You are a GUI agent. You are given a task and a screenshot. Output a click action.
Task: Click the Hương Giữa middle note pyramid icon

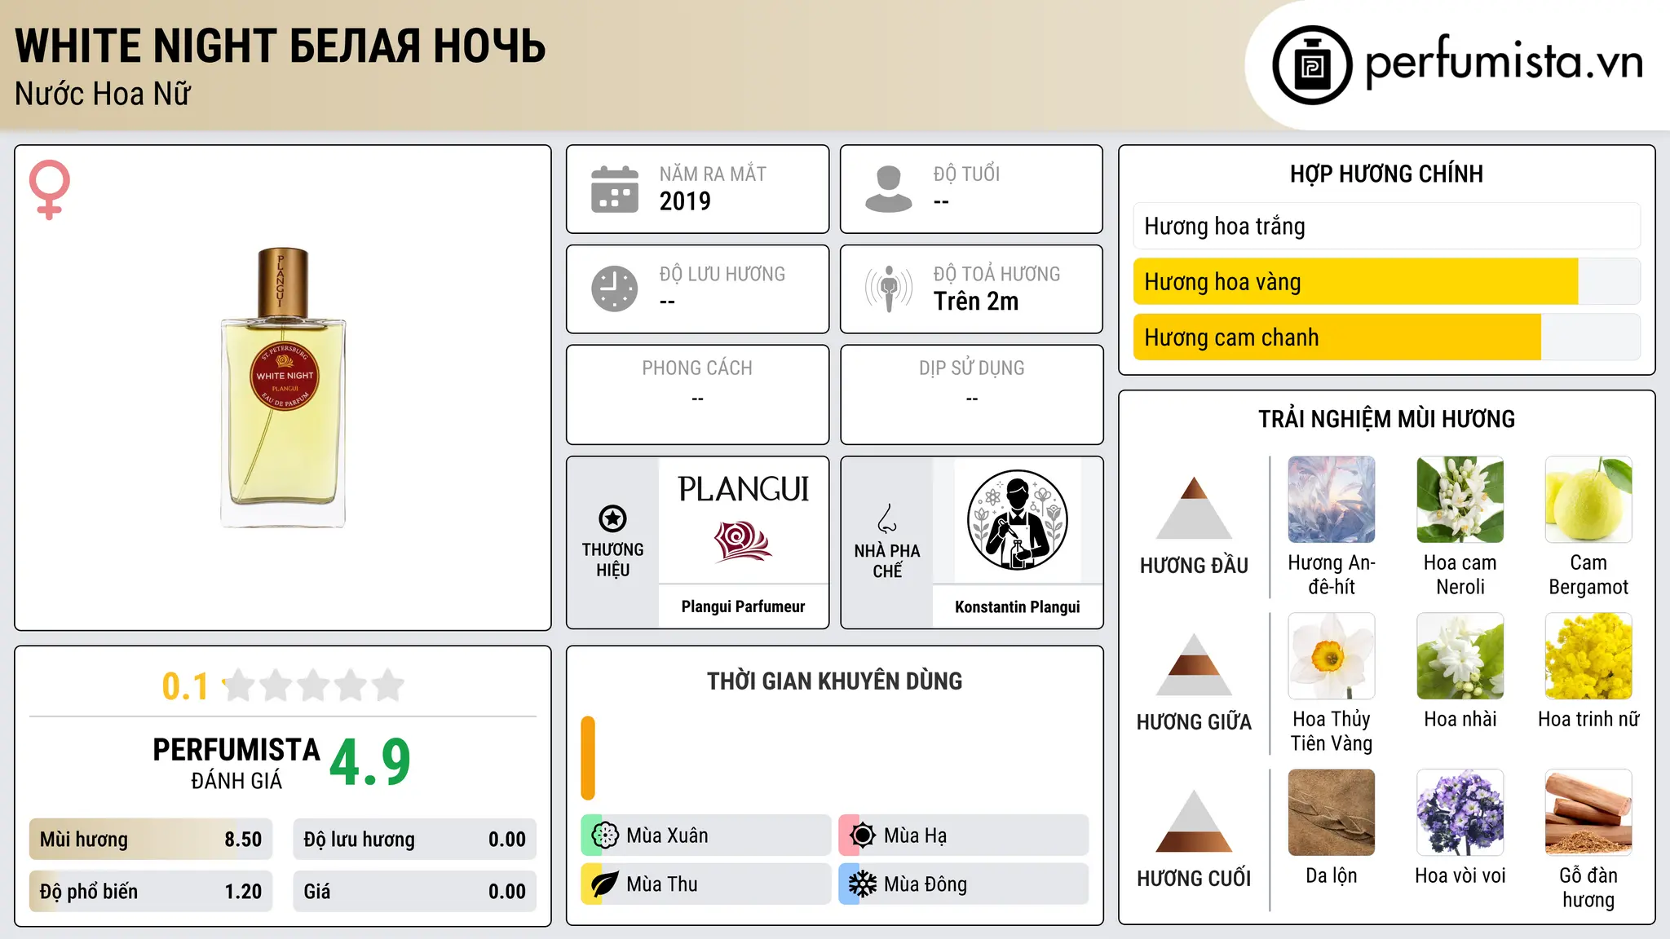tap(1194, 663)
